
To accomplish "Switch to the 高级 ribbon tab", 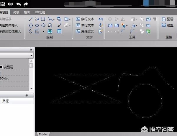I will [x=16, y=12].
